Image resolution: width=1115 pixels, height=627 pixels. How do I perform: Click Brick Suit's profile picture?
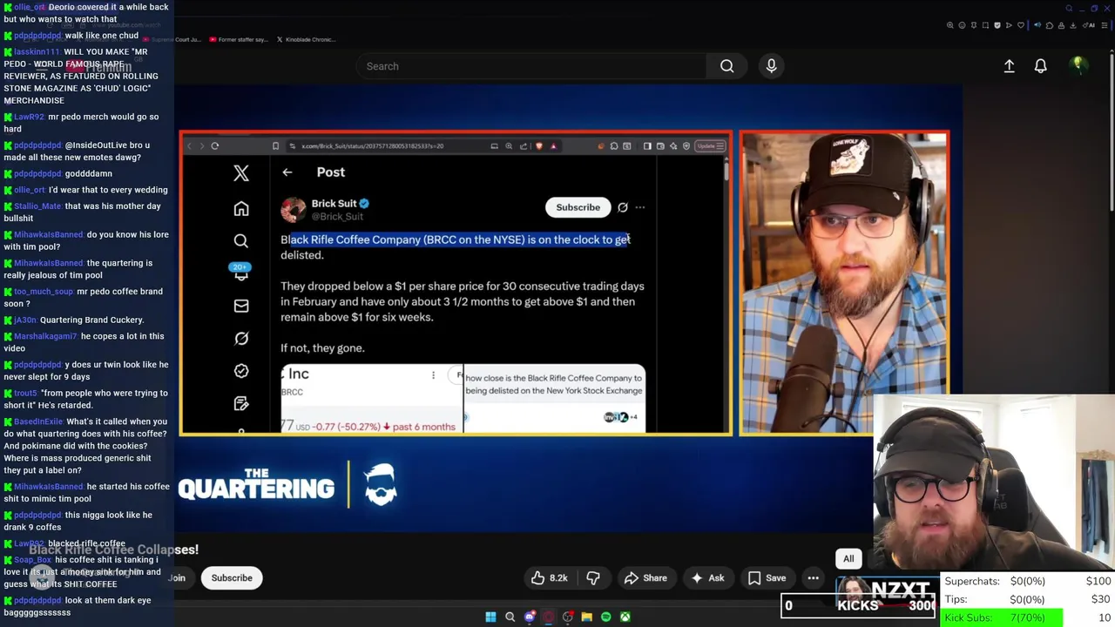pyautogui.click(x=294, y=209)
